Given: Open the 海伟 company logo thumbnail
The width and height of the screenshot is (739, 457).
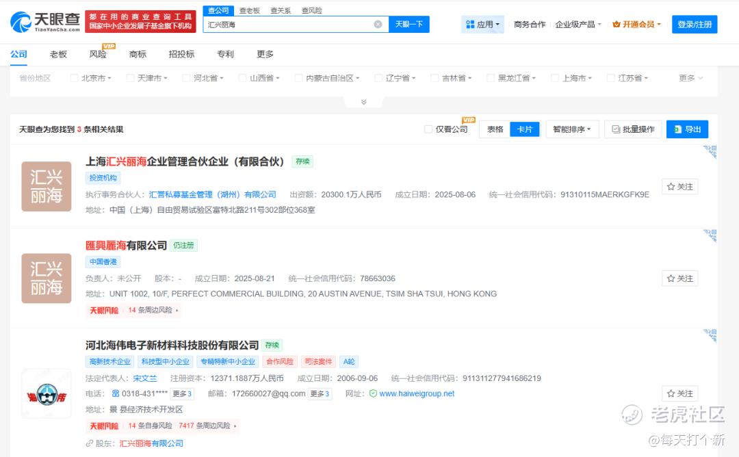Looking at the screenshot, I should [47, 394].
